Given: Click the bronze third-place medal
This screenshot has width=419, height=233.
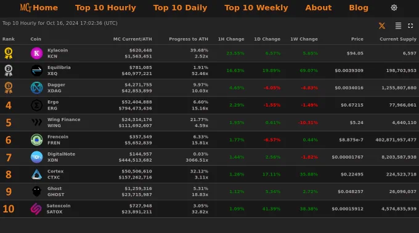Looking at the screenshot, I should point(9,88).
